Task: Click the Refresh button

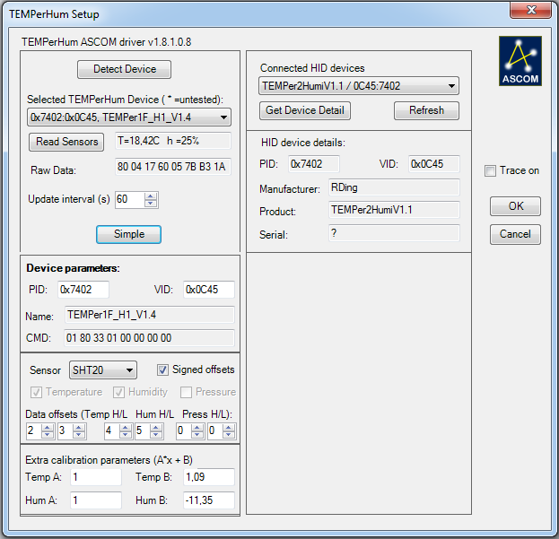Action: [x=426, y=110]
